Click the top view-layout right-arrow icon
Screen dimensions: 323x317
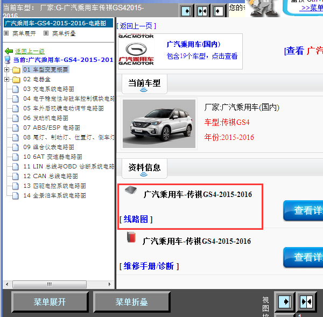[x=187, y=11]
